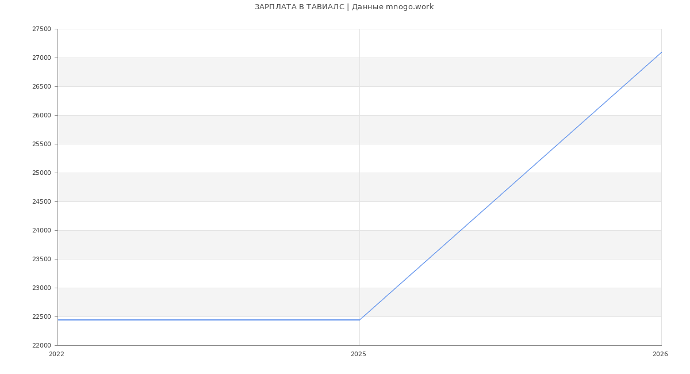Select the 22000 y-axis label

click(x=41, y=346)
